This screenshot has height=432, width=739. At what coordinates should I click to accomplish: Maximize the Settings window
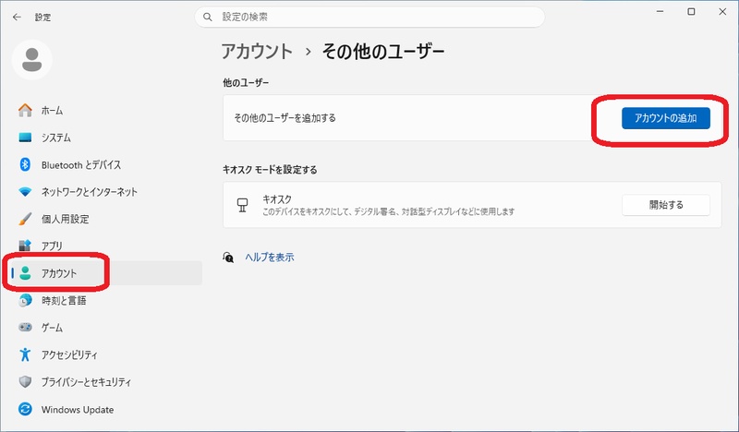click(x=691, y=11)
